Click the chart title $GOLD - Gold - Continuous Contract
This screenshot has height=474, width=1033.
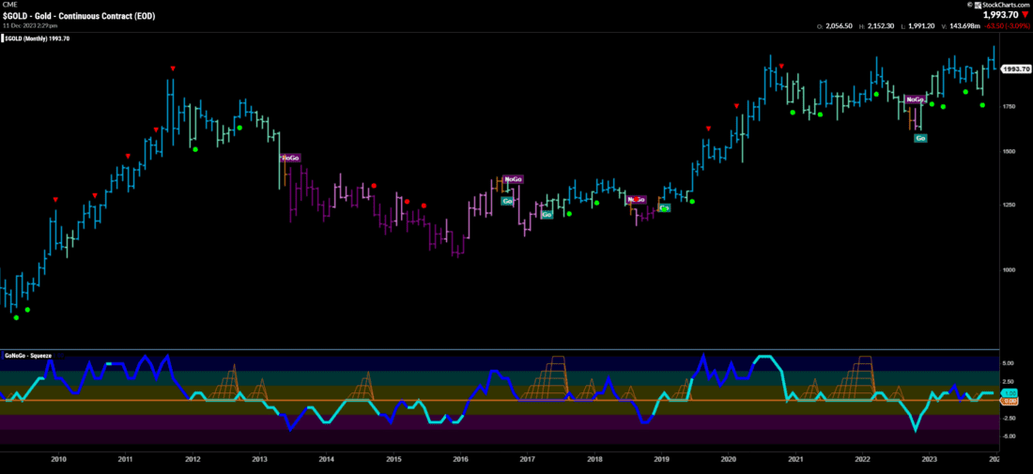point(67,16)
